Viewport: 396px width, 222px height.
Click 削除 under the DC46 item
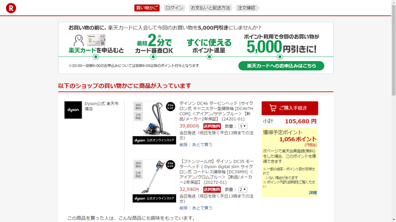click(183, 145)
